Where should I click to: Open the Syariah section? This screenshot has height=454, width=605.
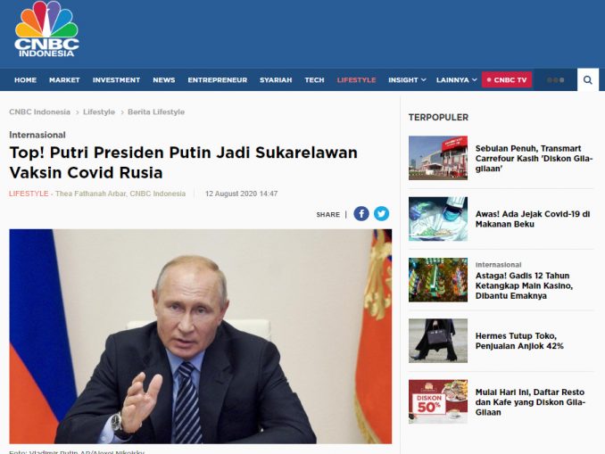tap(276, 80)
